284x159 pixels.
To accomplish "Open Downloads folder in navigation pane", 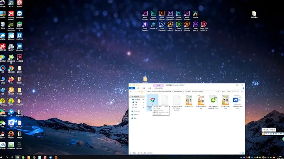I will [136, 102].
